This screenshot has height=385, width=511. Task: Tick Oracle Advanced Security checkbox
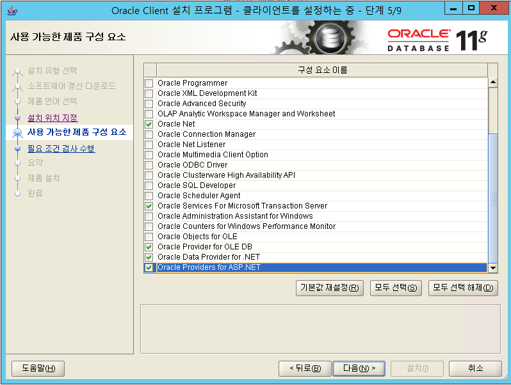click(149, 104)
